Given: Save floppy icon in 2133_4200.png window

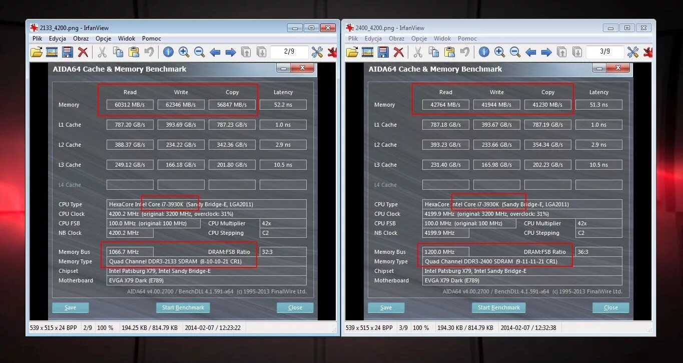Looking at the screenshot, I should [x=68, y=52].
